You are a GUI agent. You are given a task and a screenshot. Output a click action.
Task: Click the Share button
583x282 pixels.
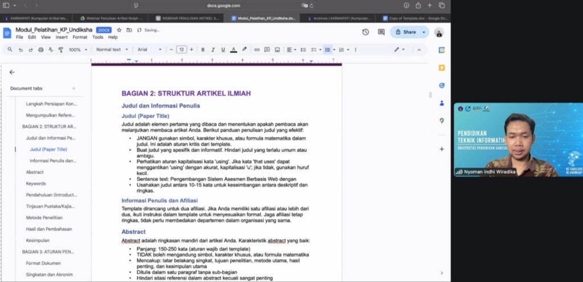point(405,32)
